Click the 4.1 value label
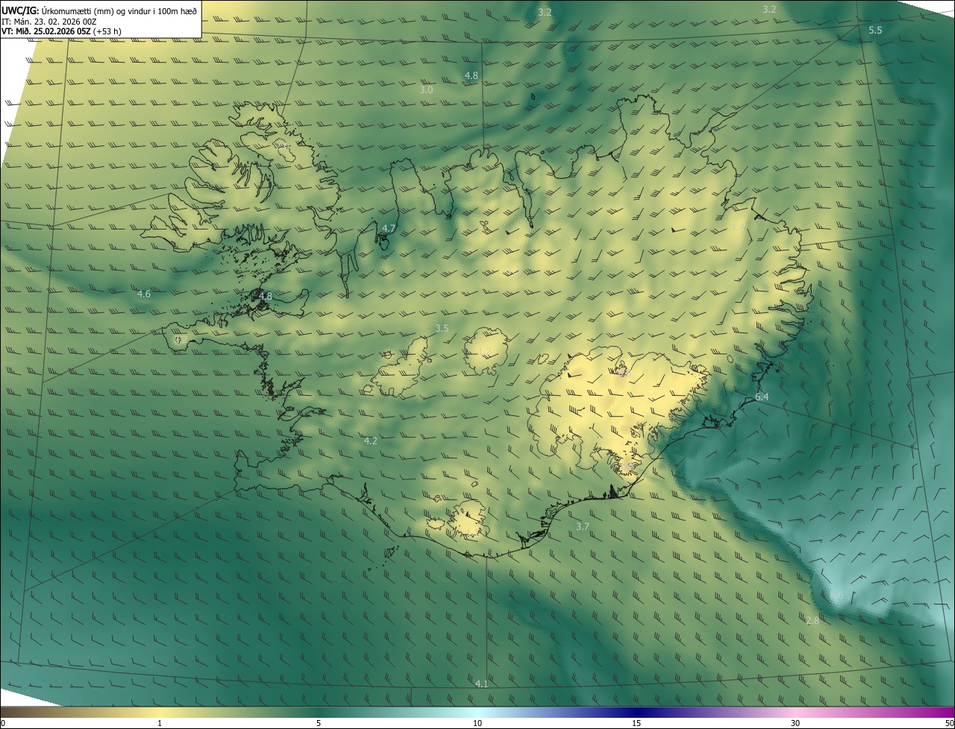 point(481,684)
